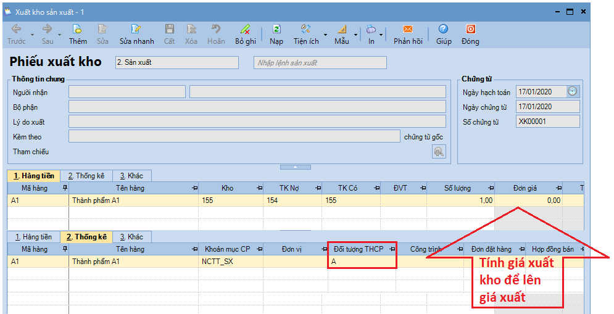This screenshot has width=614, height=314.
Task: Click the Sửa nhanh quick edit icon
Action: [136, 30]
